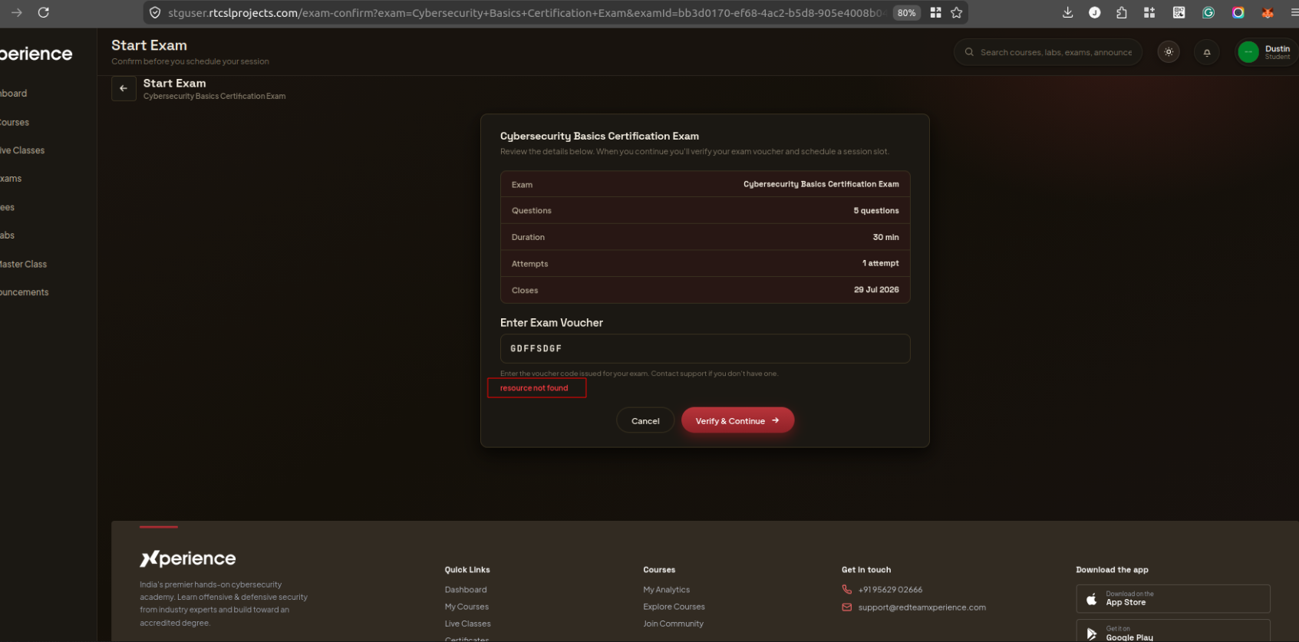Click the envelope icon beside support email
Viewport: 1299px width, 642px height.
[847, 607]
